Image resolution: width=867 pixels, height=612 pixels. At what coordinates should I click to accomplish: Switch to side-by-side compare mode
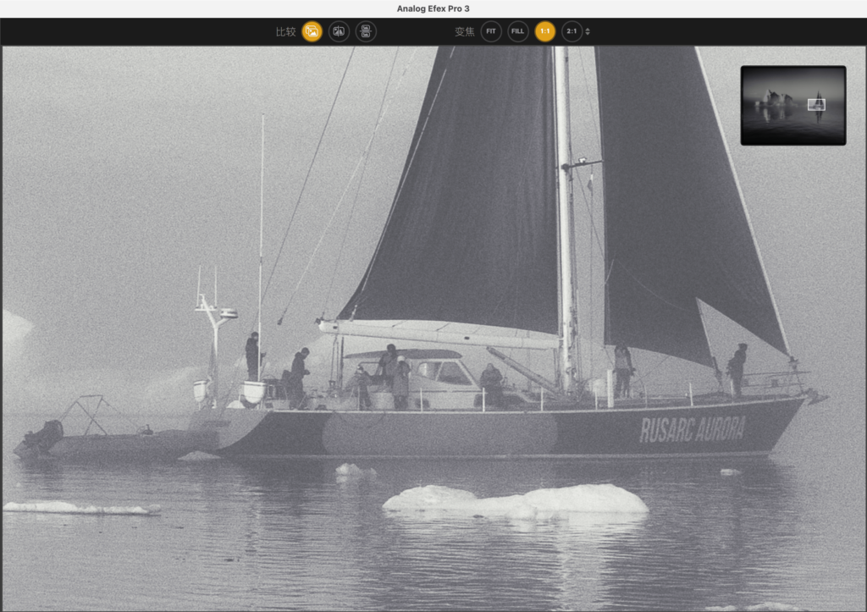tap(366, 31)
